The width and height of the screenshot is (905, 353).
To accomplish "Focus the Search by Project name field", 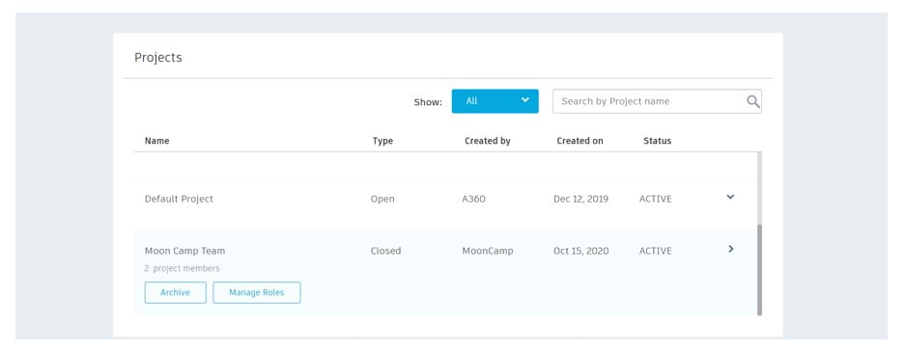I will pyautogui.click(x=657, y=101).
